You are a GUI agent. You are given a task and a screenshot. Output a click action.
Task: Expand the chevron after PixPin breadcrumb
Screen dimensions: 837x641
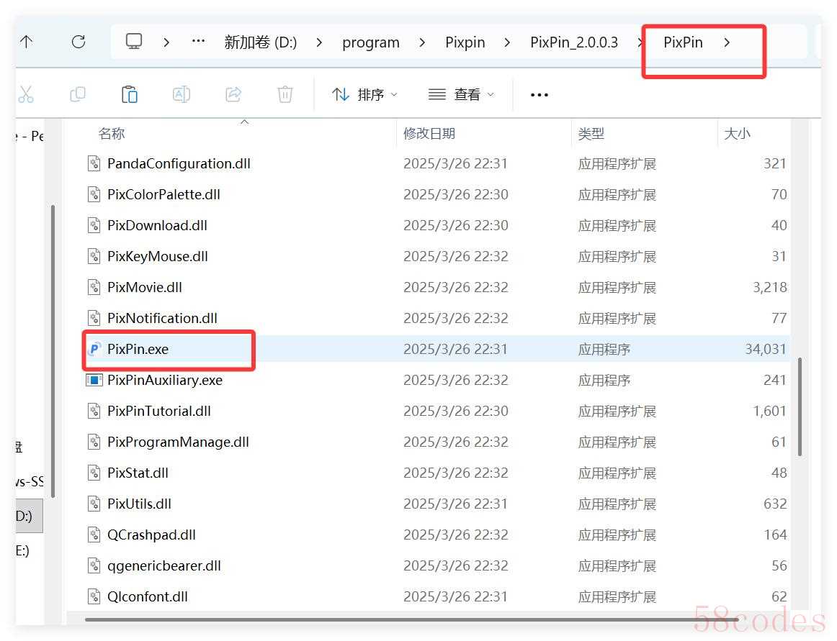click(x=727, y=42)
